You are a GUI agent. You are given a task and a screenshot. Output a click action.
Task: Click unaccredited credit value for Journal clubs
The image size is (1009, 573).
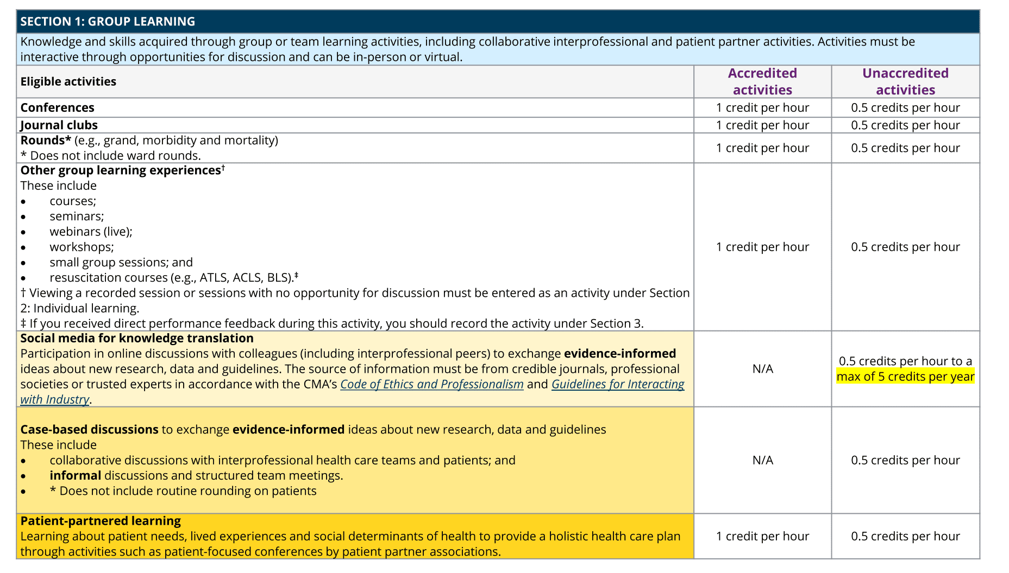click(x=905, y=125)
